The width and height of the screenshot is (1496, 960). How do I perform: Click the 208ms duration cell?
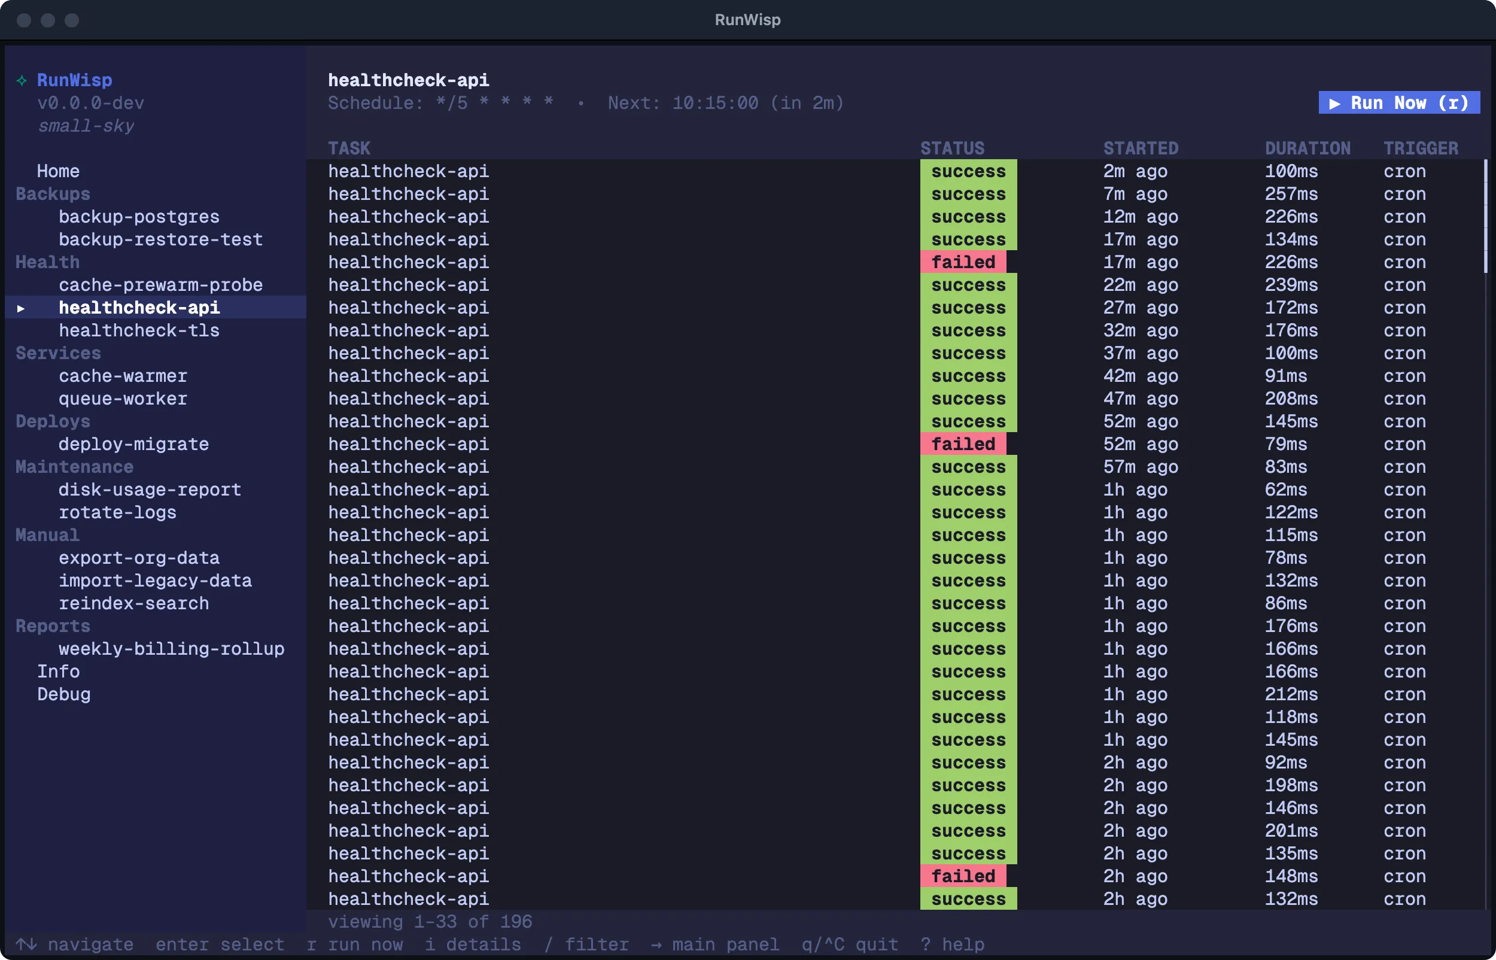1291,399
